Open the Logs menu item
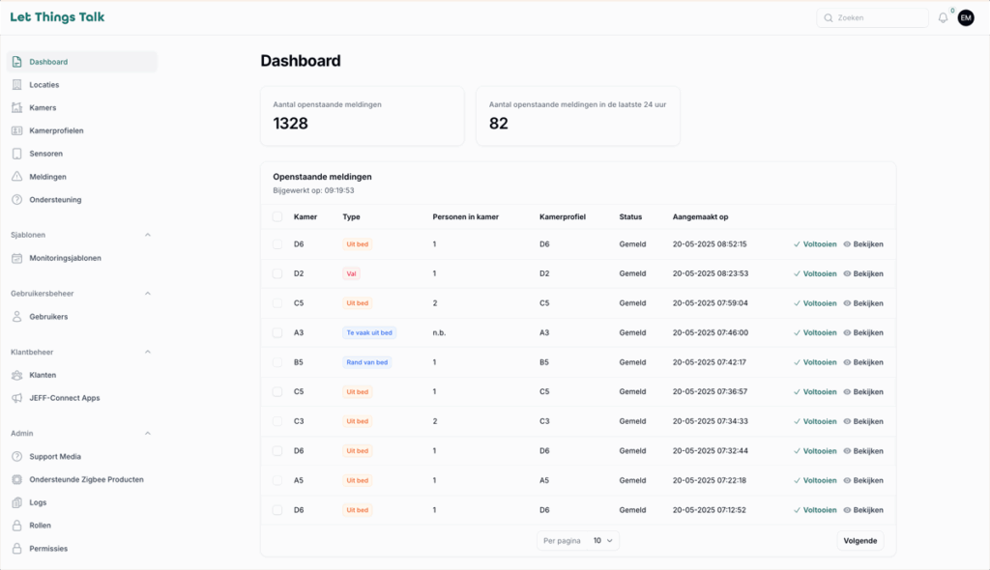The width and height of the screenshot is (990, 570). coord(82,502)
